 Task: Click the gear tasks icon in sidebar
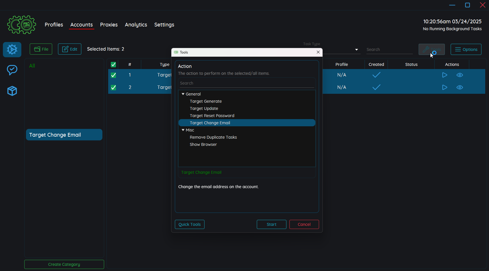tap(12, 49)
